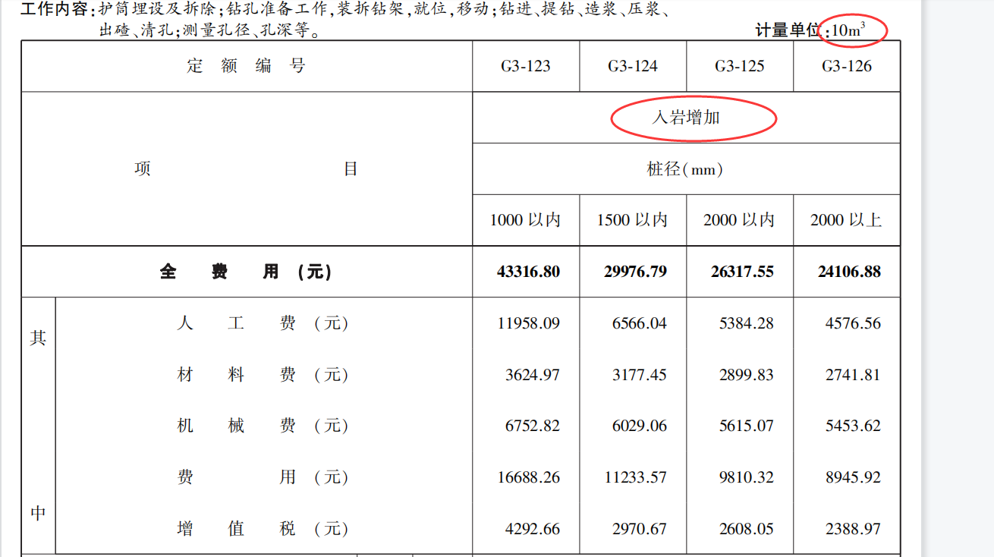Viewport: 994px width, 557px height.
Task: Select VAT value 4292.66
Action: 533,529
